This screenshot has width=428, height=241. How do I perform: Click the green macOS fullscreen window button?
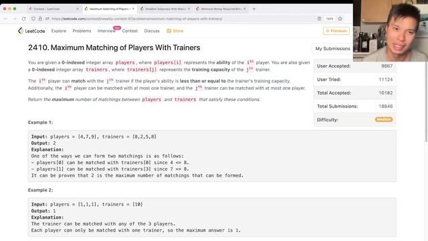[x=15, y=9]
